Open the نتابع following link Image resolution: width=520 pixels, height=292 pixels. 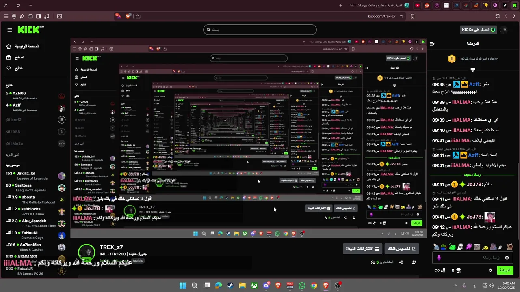(x=14, y=68)
